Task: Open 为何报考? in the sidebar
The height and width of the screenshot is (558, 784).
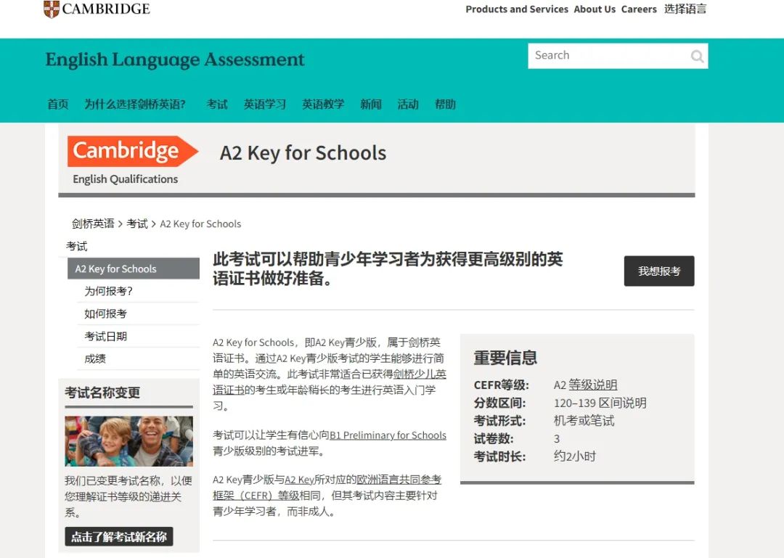Action: (108, 291)
